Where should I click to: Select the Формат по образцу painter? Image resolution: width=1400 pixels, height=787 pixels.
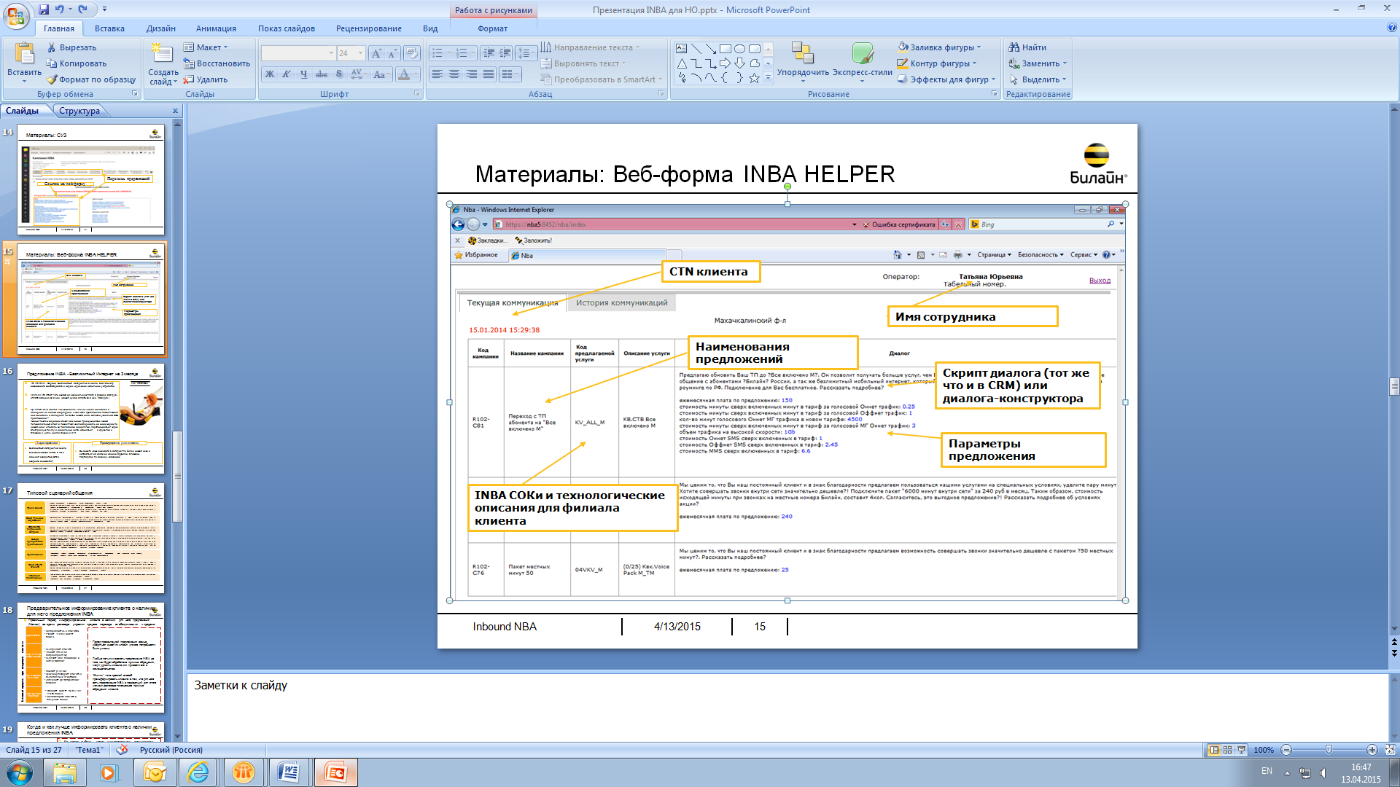pyautogui.click(x=91, y=79)
